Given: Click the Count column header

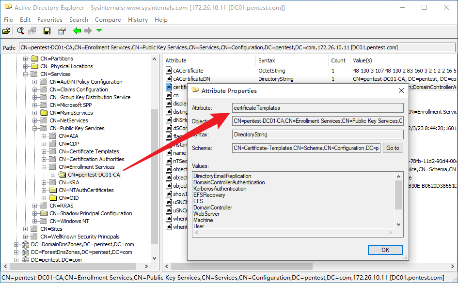Looking at the screenshot, I should [x=339, y=60].
